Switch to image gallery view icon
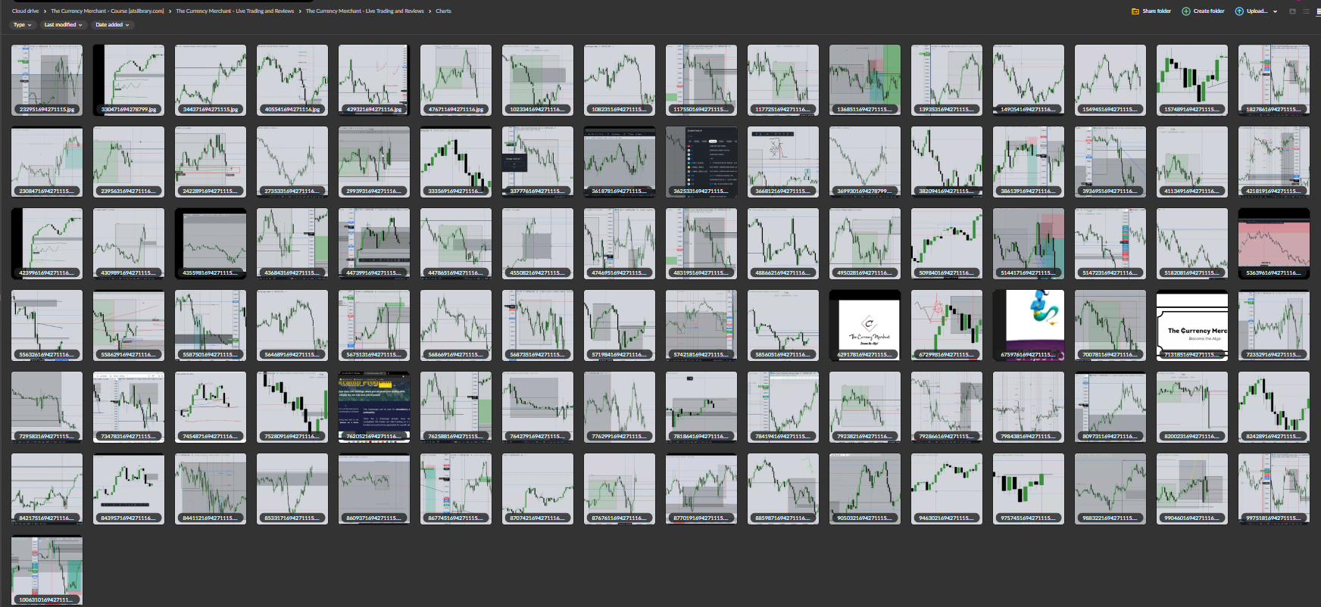The height and width of the screenshot is (607, 1321). pyautogui.click(x=1293, y=11)
